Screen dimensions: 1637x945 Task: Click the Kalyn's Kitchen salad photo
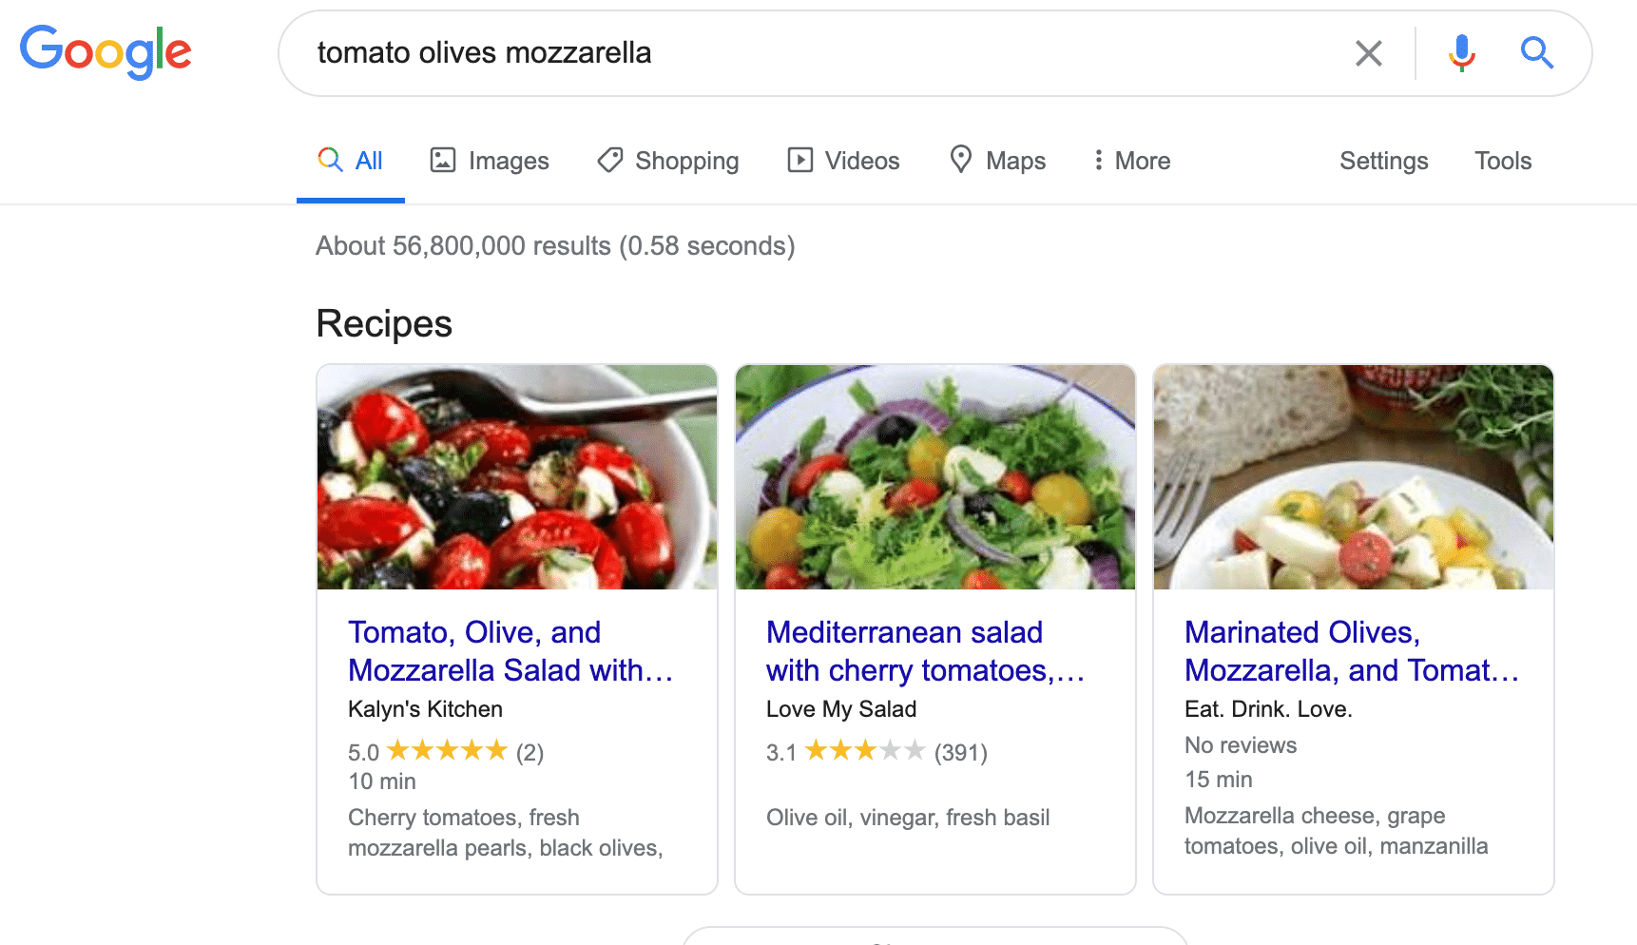coord(517,477)
